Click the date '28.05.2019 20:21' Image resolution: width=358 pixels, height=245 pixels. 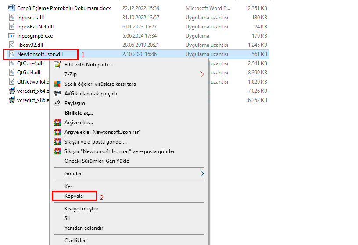pyautogui.click(x=141, y=45)
